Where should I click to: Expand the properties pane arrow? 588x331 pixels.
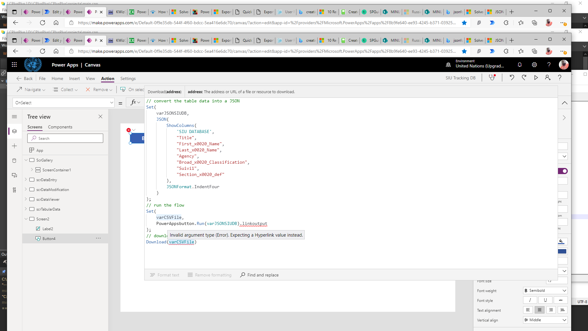(564, 118)
